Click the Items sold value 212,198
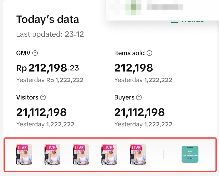Viewport: 219px width, 176px height. point(134,68)
